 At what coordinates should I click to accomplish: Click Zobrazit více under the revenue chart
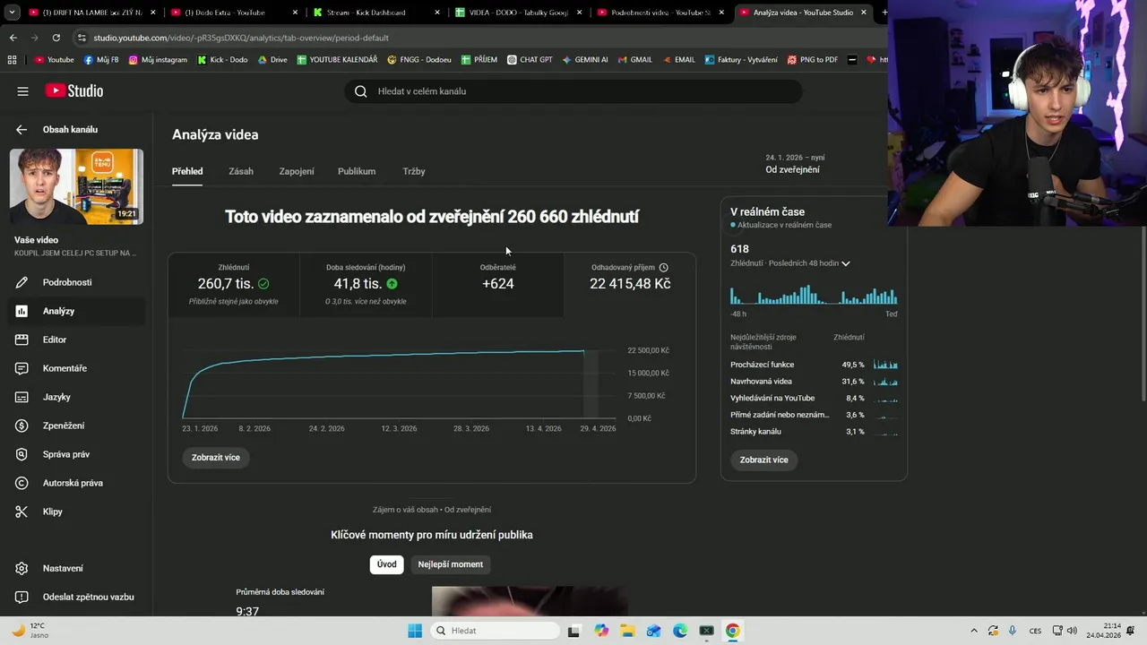tap(215, 458)
